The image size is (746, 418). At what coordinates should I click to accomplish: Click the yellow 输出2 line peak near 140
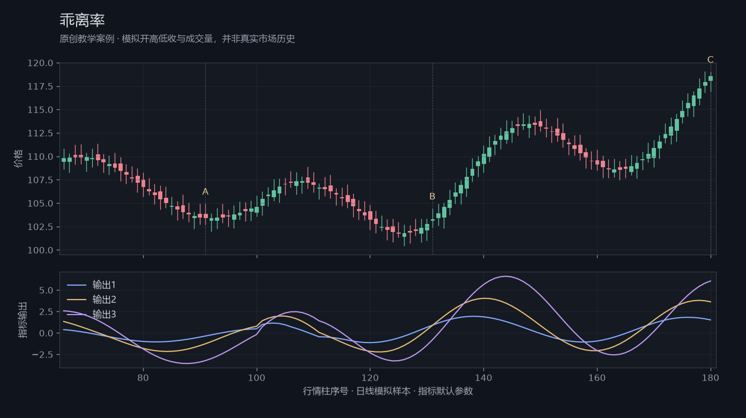484,298
